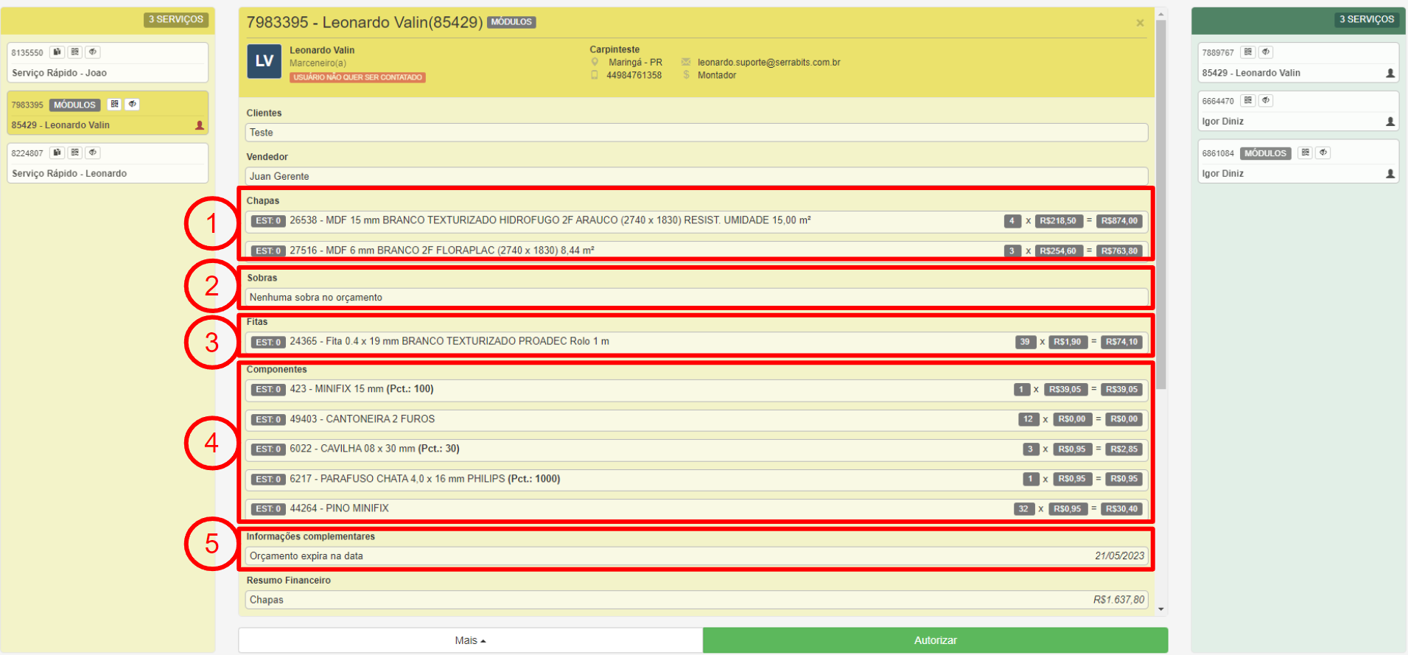Toggle the hidden-eye icon on service 7983395
1408x655 pixels.
tap(132, 105)
